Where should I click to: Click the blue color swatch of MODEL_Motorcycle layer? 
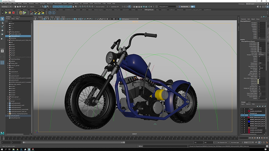coord(249,122)
